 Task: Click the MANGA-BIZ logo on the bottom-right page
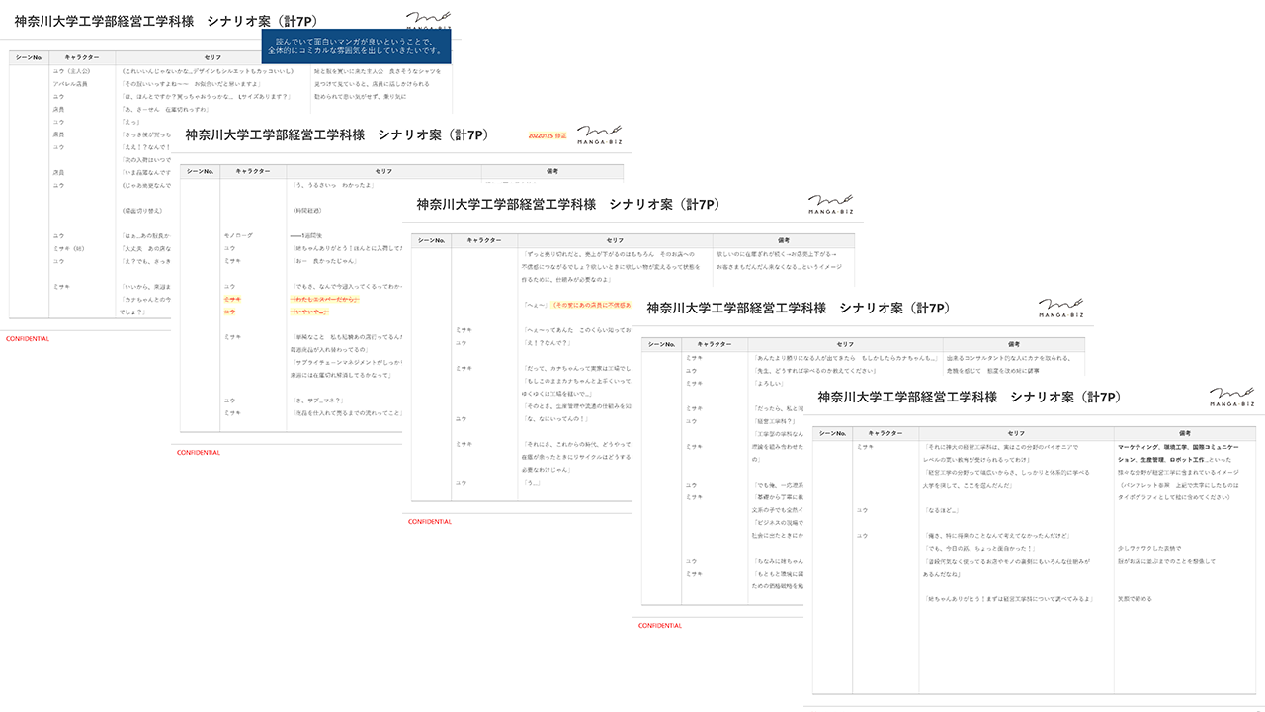coord(1232,397)
